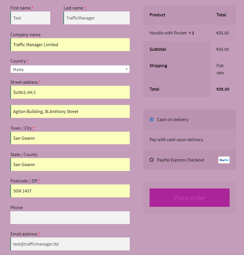Click the First name label

(x=20, y=8)
